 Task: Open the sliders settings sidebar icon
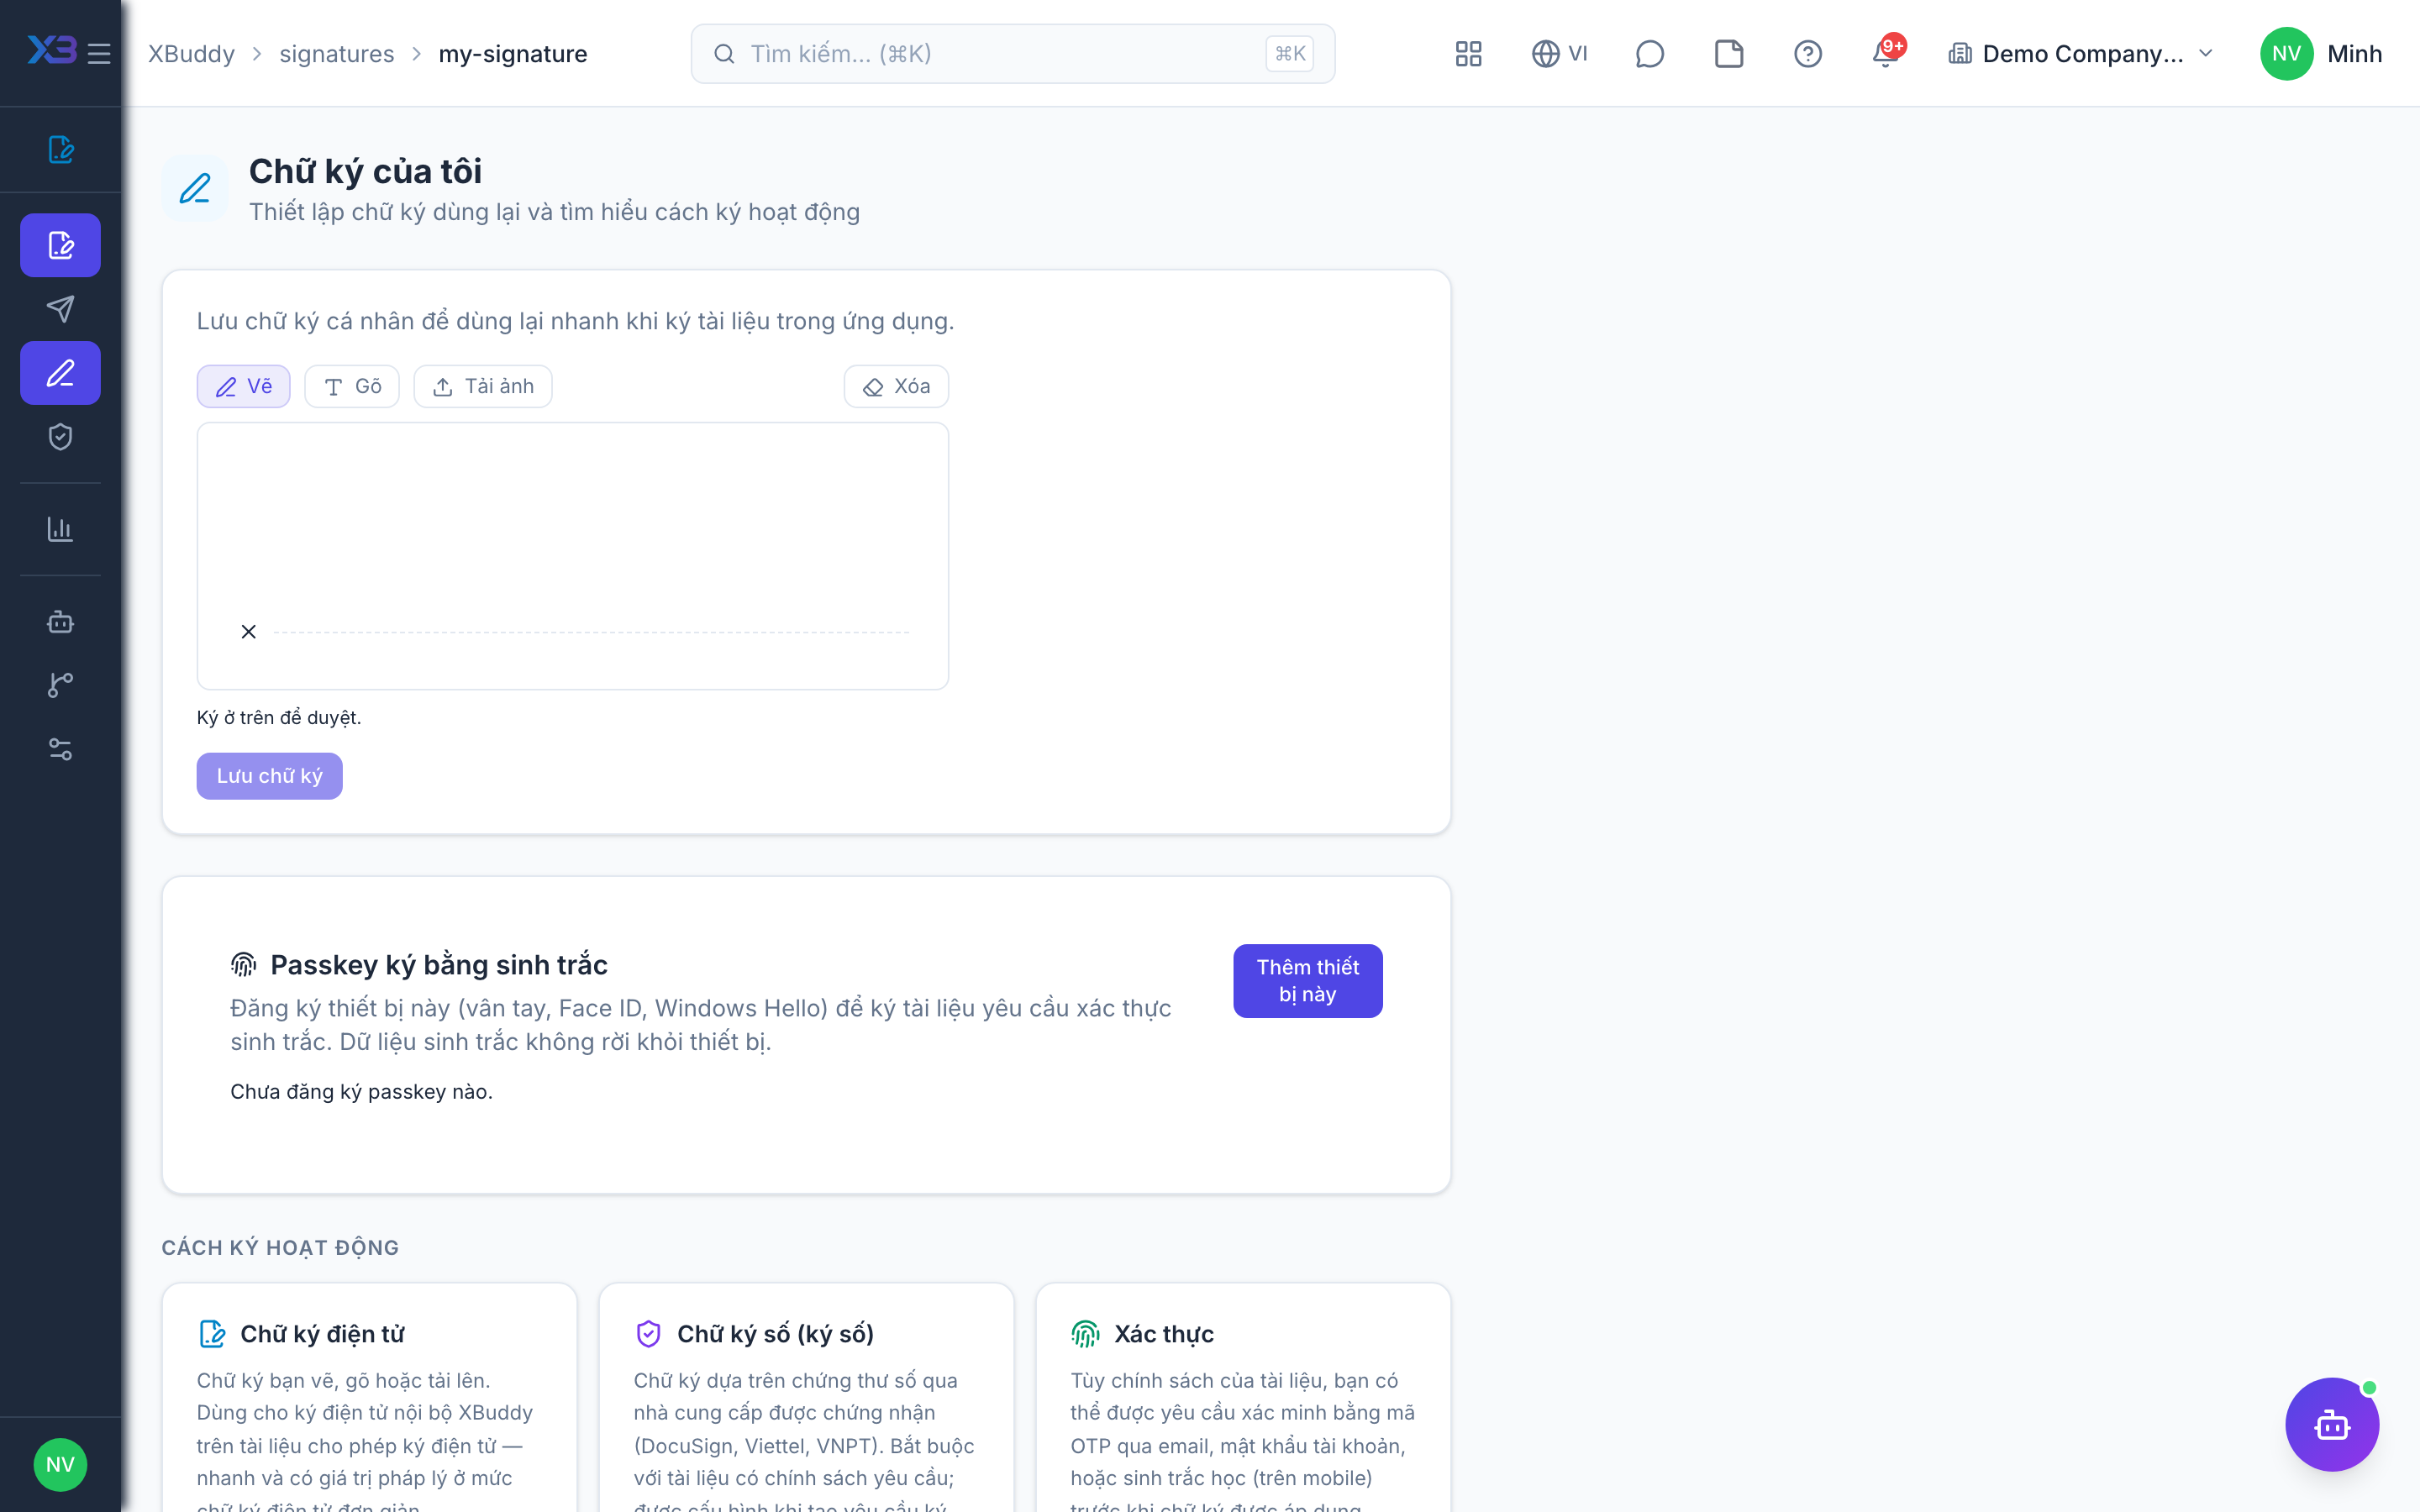60,749
